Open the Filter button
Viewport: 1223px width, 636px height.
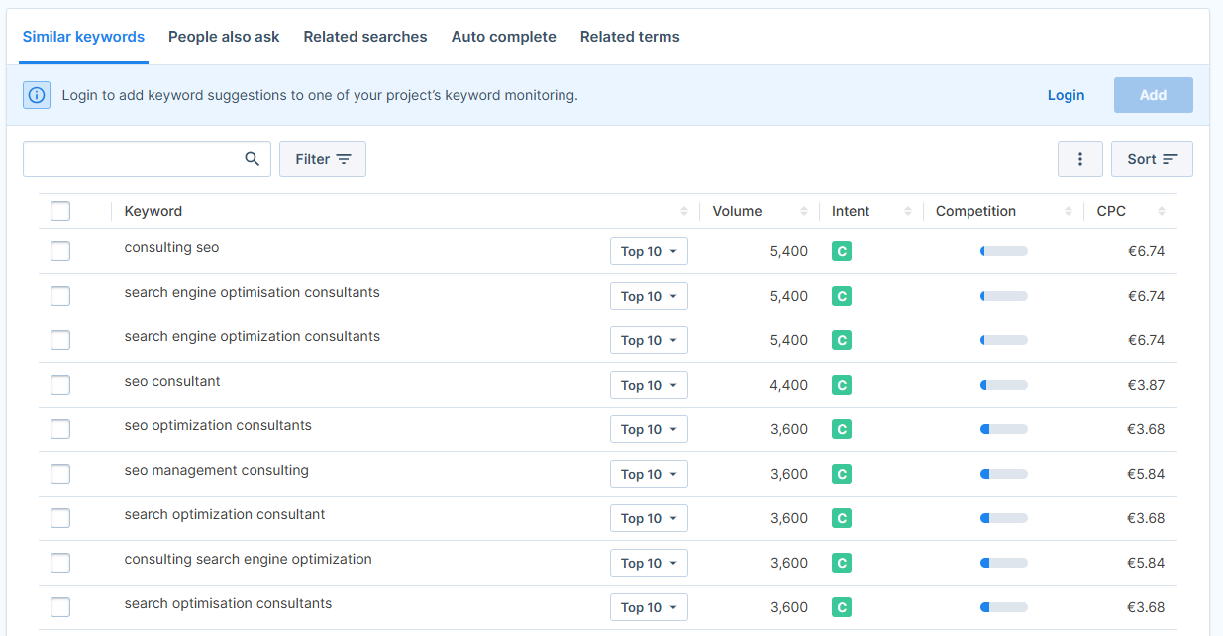[323, 159]
